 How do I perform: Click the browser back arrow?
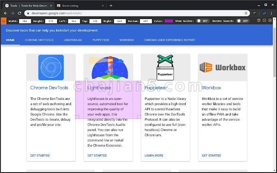(x=6, y=13)
